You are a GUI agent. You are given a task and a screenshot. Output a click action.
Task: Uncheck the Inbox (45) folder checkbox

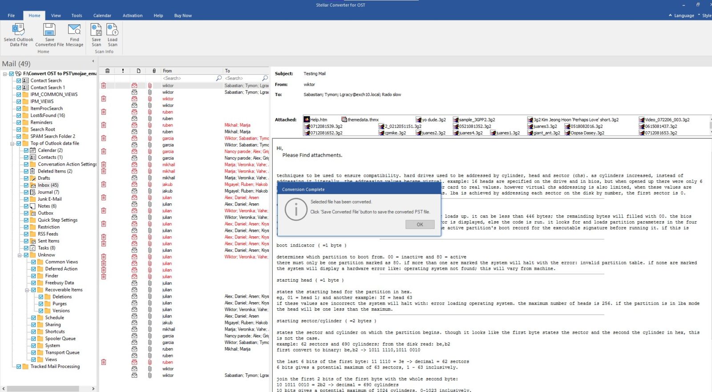tap(26, 185)
